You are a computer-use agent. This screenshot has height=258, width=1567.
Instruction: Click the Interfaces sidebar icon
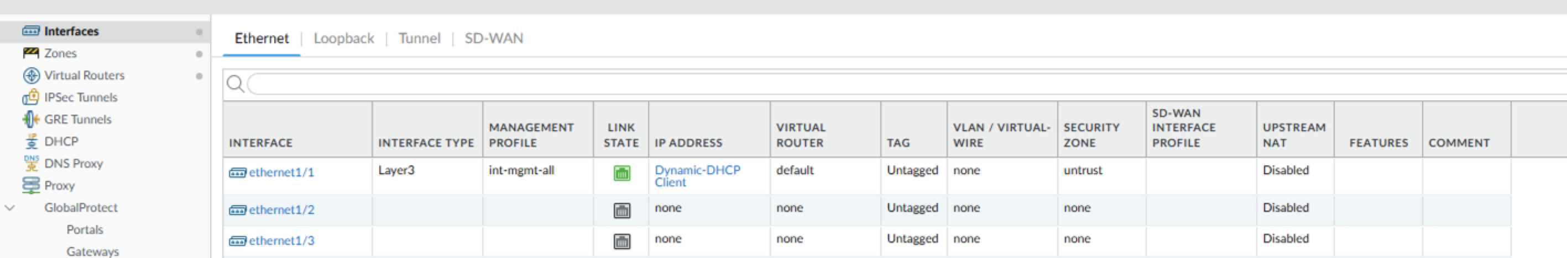tap(30, 31)
